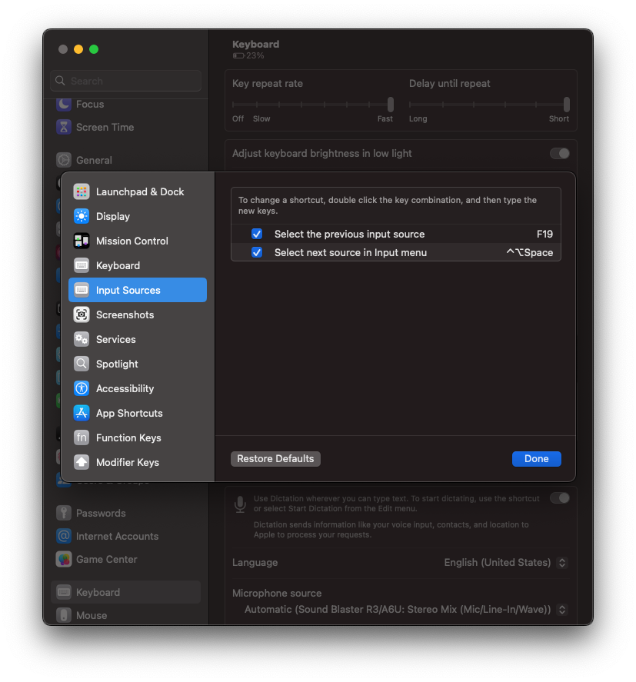
Task: Click the Restore Defaults button
Action: click(275, 459)
